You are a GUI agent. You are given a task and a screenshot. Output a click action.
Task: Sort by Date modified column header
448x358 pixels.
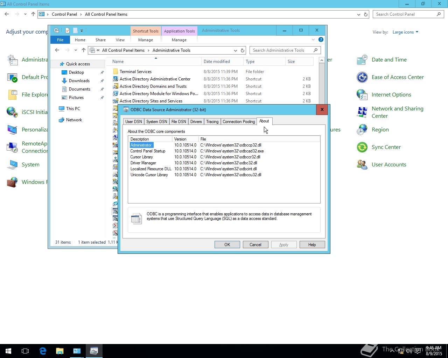222,62
